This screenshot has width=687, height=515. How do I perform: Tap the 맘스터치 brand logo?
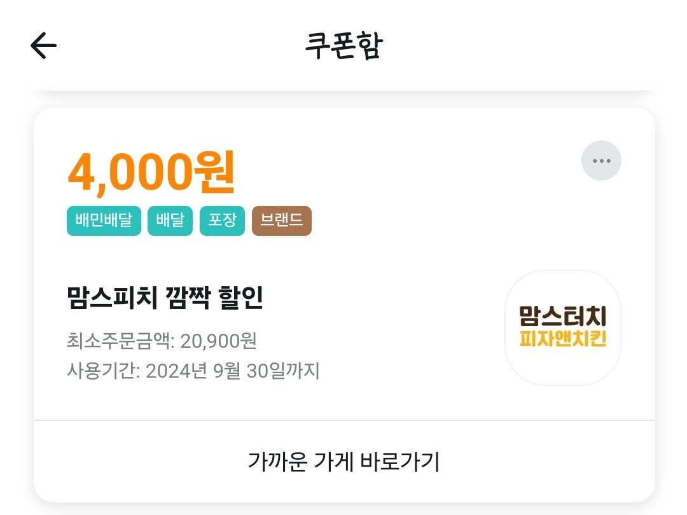pyautogui.click(x=563, y=327)
